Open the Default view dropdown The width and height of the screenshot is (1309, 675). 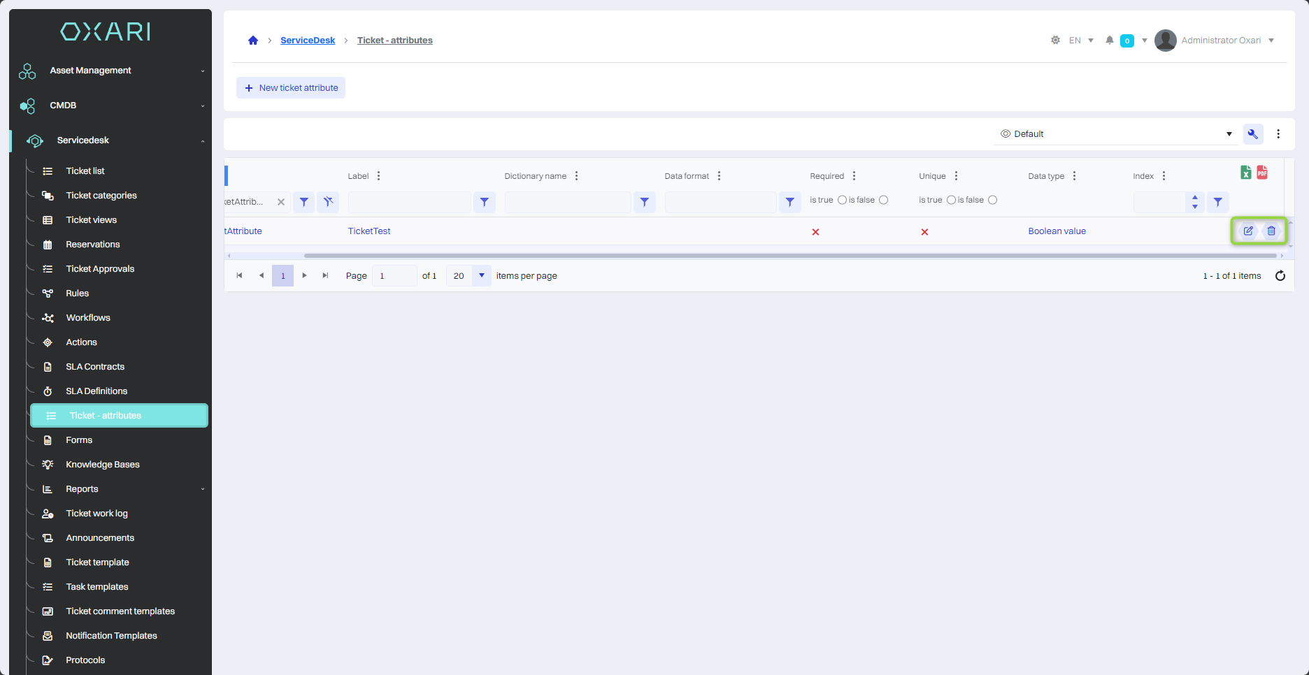click(x=1115, y=134)
